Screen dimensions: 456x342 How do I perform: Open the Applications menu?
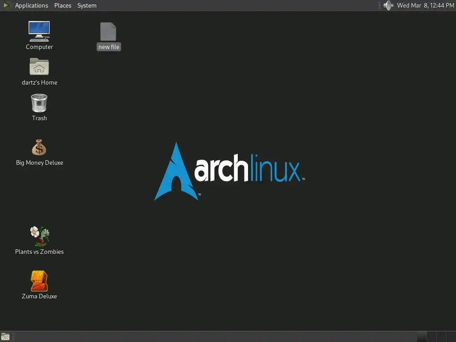click(25, 5)
